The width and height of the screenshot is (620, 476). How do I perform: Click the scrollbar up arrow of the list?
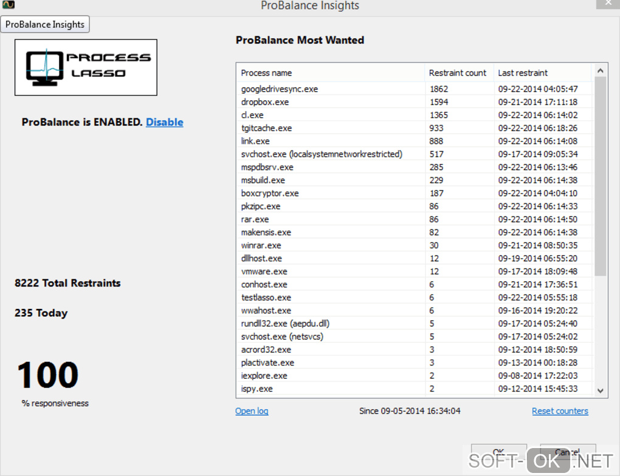point(600,70)
